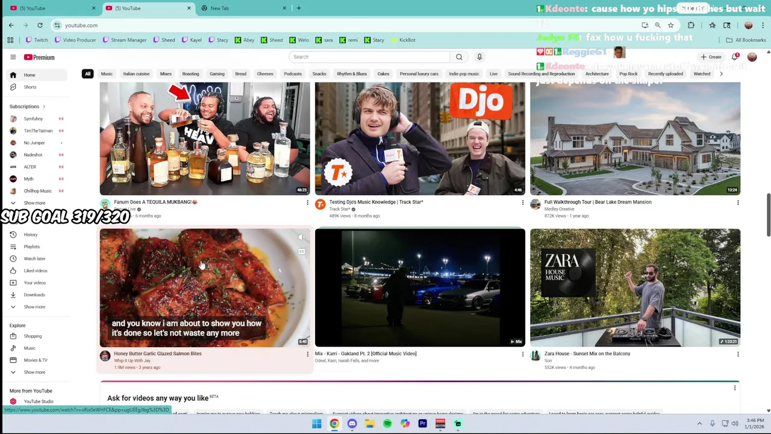The image size is (771, 434).
Task: Select the All filter chip
Action: (x=87, y=74)
